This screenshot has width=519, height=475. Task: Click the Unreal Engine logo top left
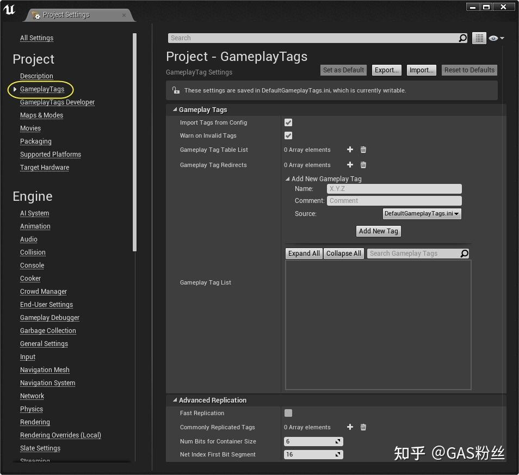[x=9, y=9]
